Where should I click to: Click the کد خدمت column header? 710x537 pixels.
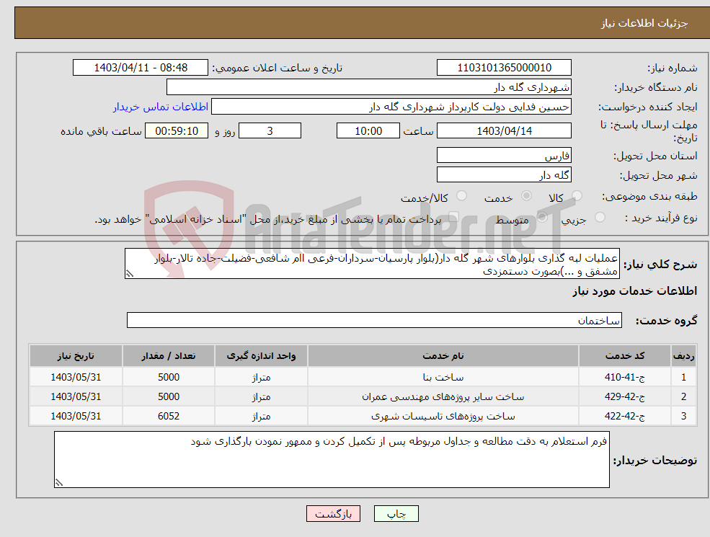pos(625,356)
